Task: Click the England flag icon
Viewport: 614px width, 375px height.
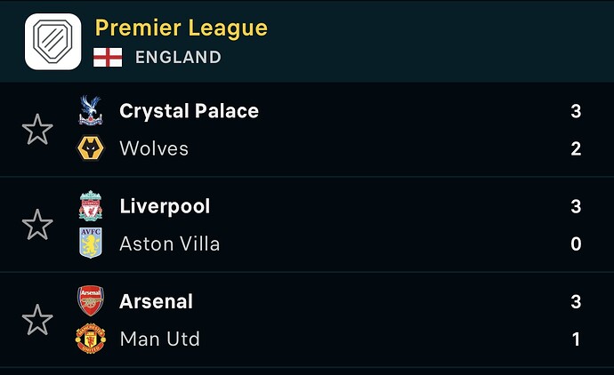Action: 108,58
